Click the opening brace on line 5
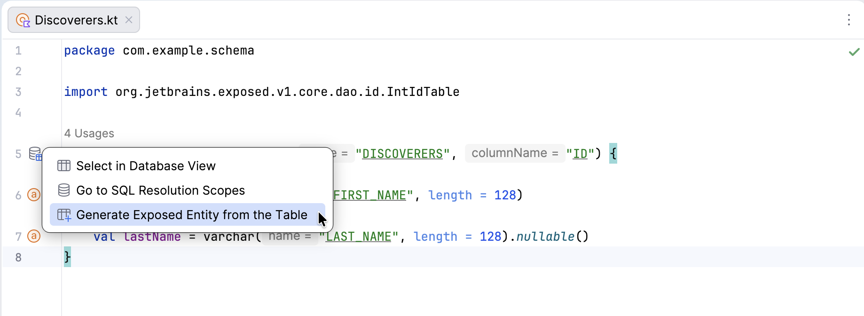Screen dimensions: 864x316 point(613,153)
